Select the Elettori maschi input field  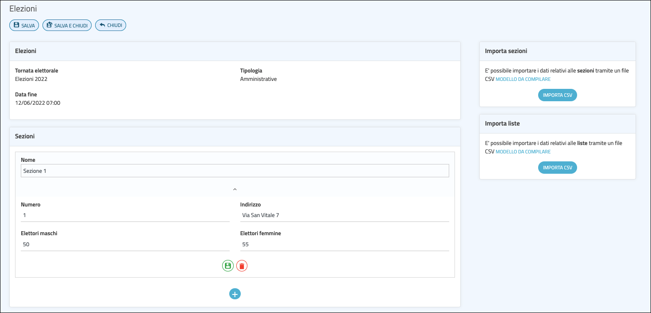pos(125,244)
